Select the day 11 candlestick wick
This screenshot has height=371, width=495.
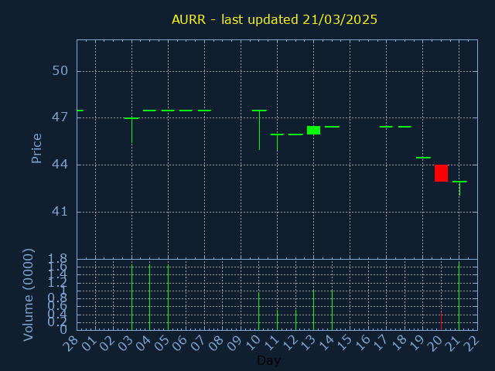(x=277, y=143)
